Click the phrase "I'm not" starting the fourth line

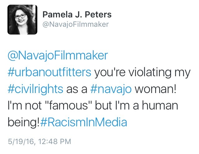pos(25,105)
